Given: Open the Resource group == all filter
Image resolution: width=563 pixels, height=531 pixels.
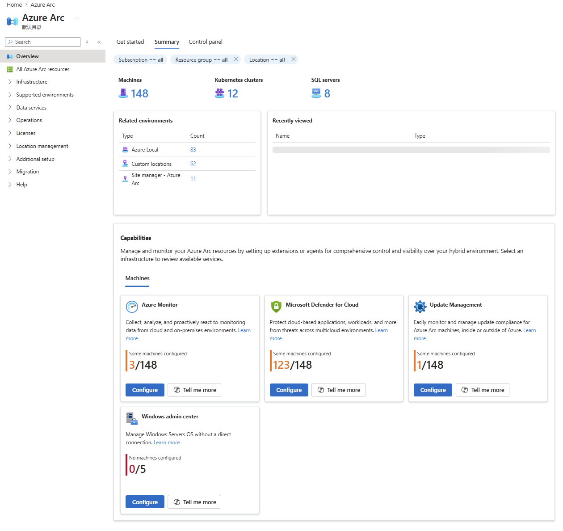Looking at the screenshot, I should (x=202, y=60).
